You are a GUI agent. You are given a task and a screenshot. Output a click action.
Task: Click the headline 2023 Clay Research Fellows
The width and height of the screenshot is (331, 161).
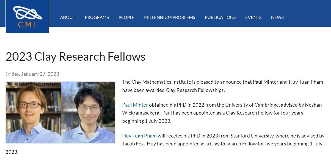[x=76, y=57]
